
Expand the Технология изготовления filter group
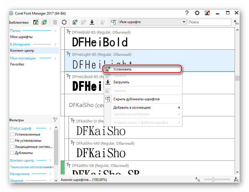click(x=50, y=167)
